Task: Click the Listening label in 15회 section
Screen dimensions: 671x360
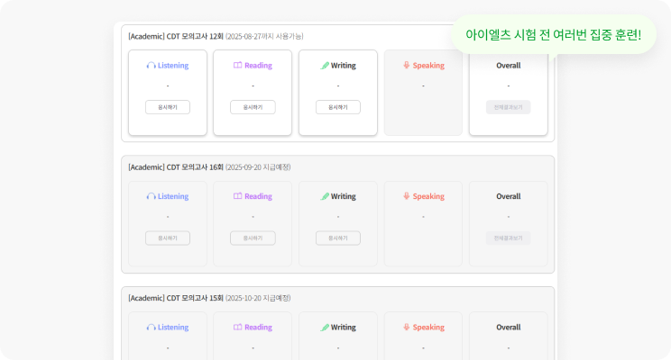Action: (x=173, y=328)
